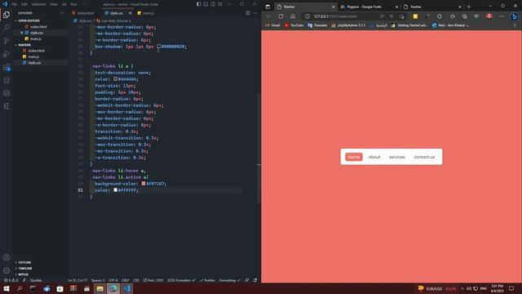Change the CSS language mode in status bar
Viewport: 522px width, 294px height.
click(x=136, y=280)
